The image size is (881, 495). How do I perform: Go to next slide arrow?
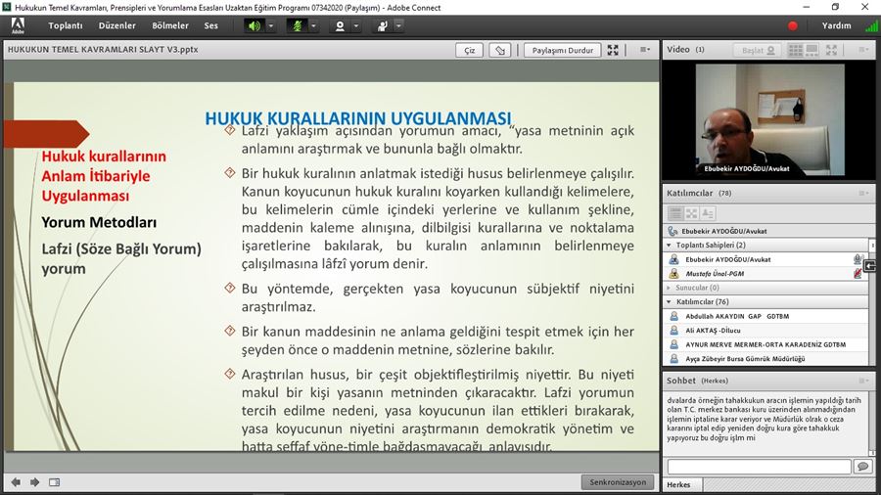coord(35,481)
